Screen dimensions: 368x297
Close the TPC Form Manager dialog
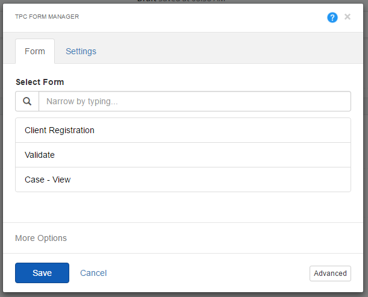(348, 17)
